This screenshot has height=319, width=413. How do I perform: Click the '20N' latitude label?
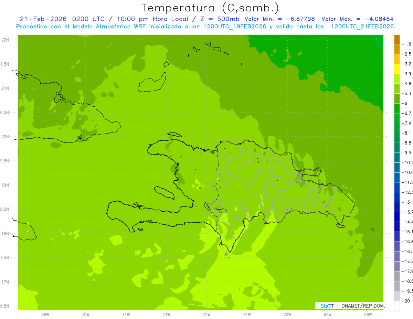tap(5, 137)
